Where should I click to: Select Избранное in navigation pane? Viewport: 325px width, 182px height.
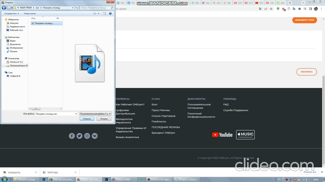(13, 19)
